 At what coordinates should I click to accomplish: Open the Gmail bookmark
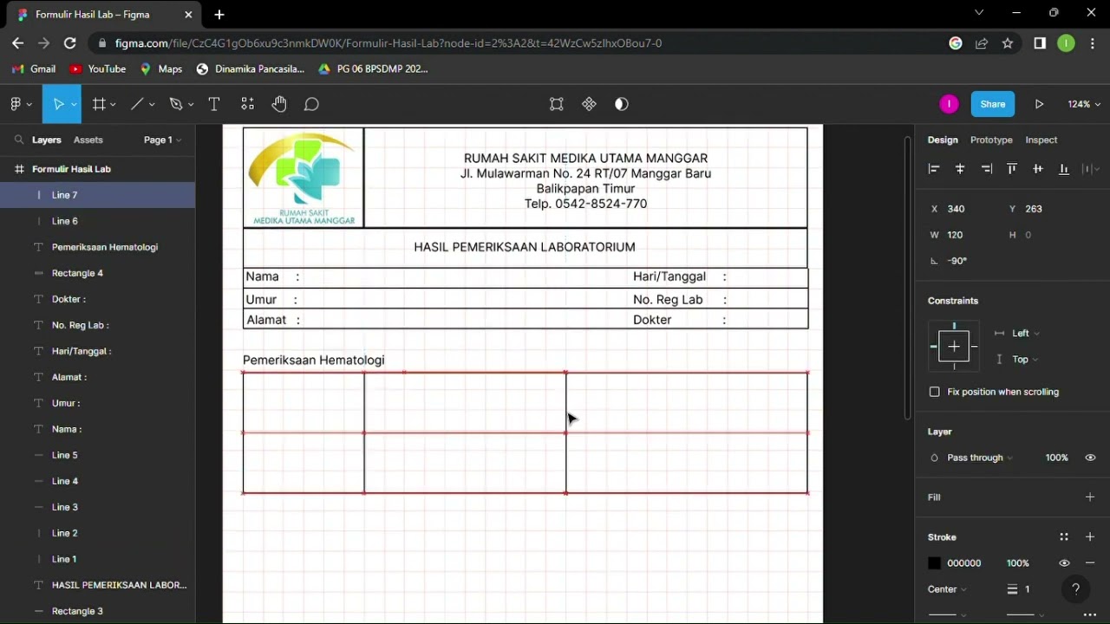(x=35, y=68)
